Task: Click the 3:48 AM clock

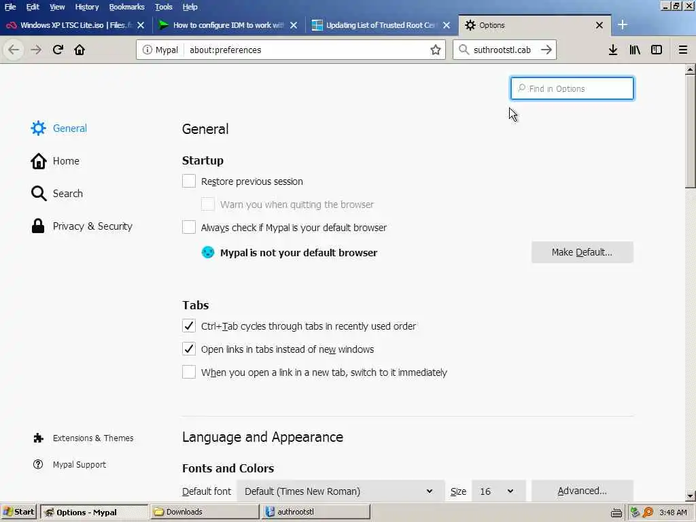Action: click(674, 512)
